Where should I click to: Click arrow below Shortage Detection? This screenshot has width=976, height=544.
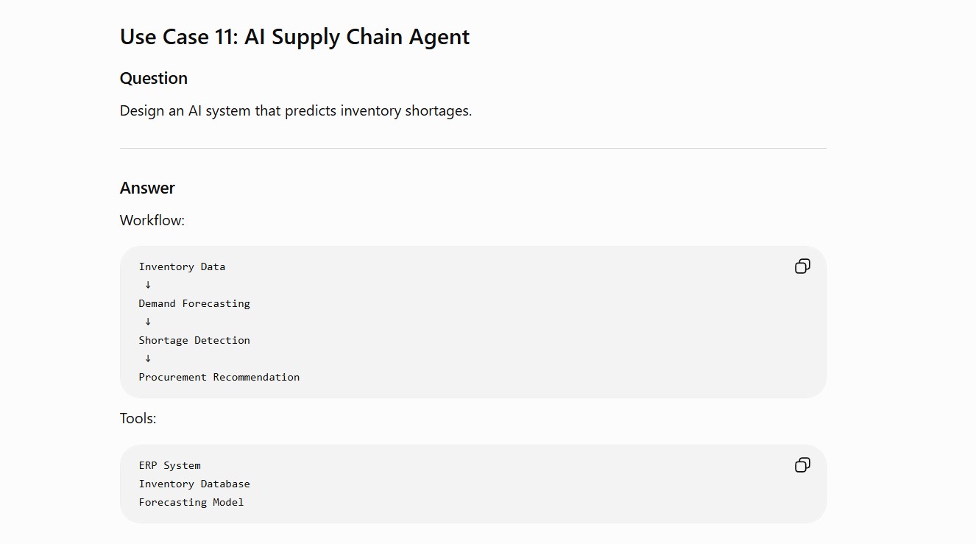click(x=148, y=358)
